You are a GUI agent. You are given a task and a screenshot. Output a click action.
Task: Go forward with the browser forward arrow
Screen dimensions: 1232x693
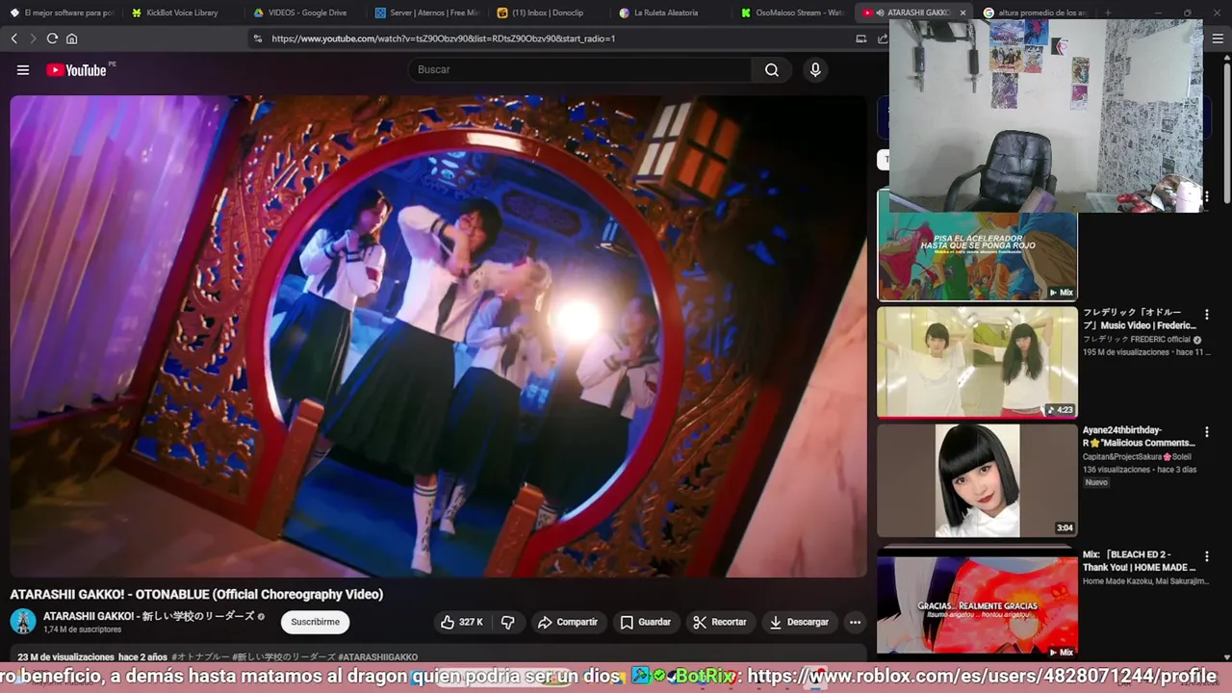[33, 38]
